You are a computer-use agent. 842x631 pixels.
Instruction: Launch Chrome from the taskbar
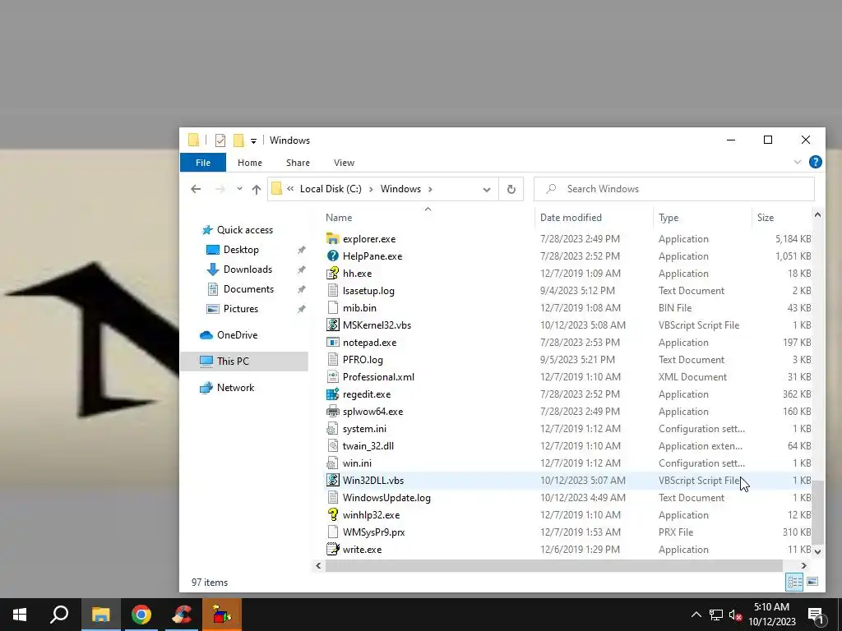pos(141,615)
